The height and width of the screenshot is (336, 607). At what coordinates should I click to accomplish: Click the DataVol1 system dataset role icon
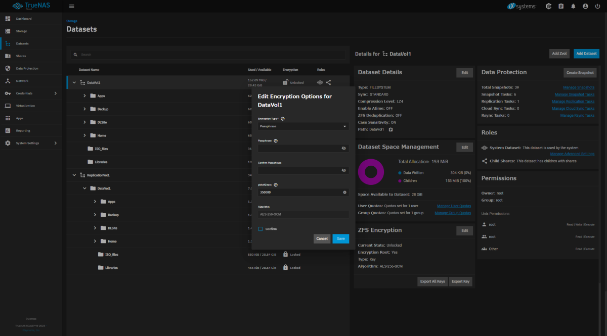(x=320, y=82)
